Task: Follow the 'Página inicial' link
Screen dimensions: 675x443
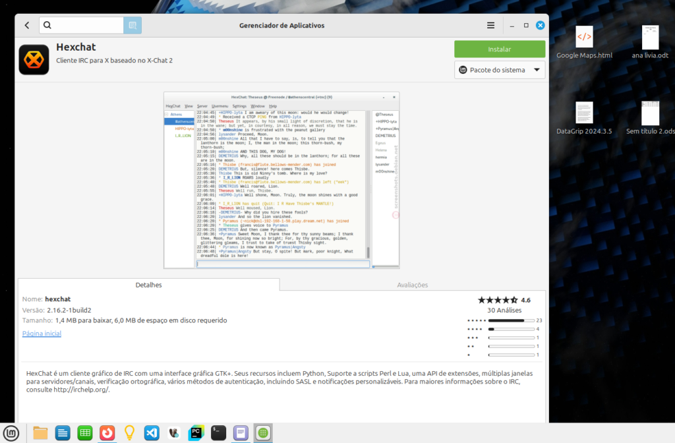Action: (x=42, y=334)
